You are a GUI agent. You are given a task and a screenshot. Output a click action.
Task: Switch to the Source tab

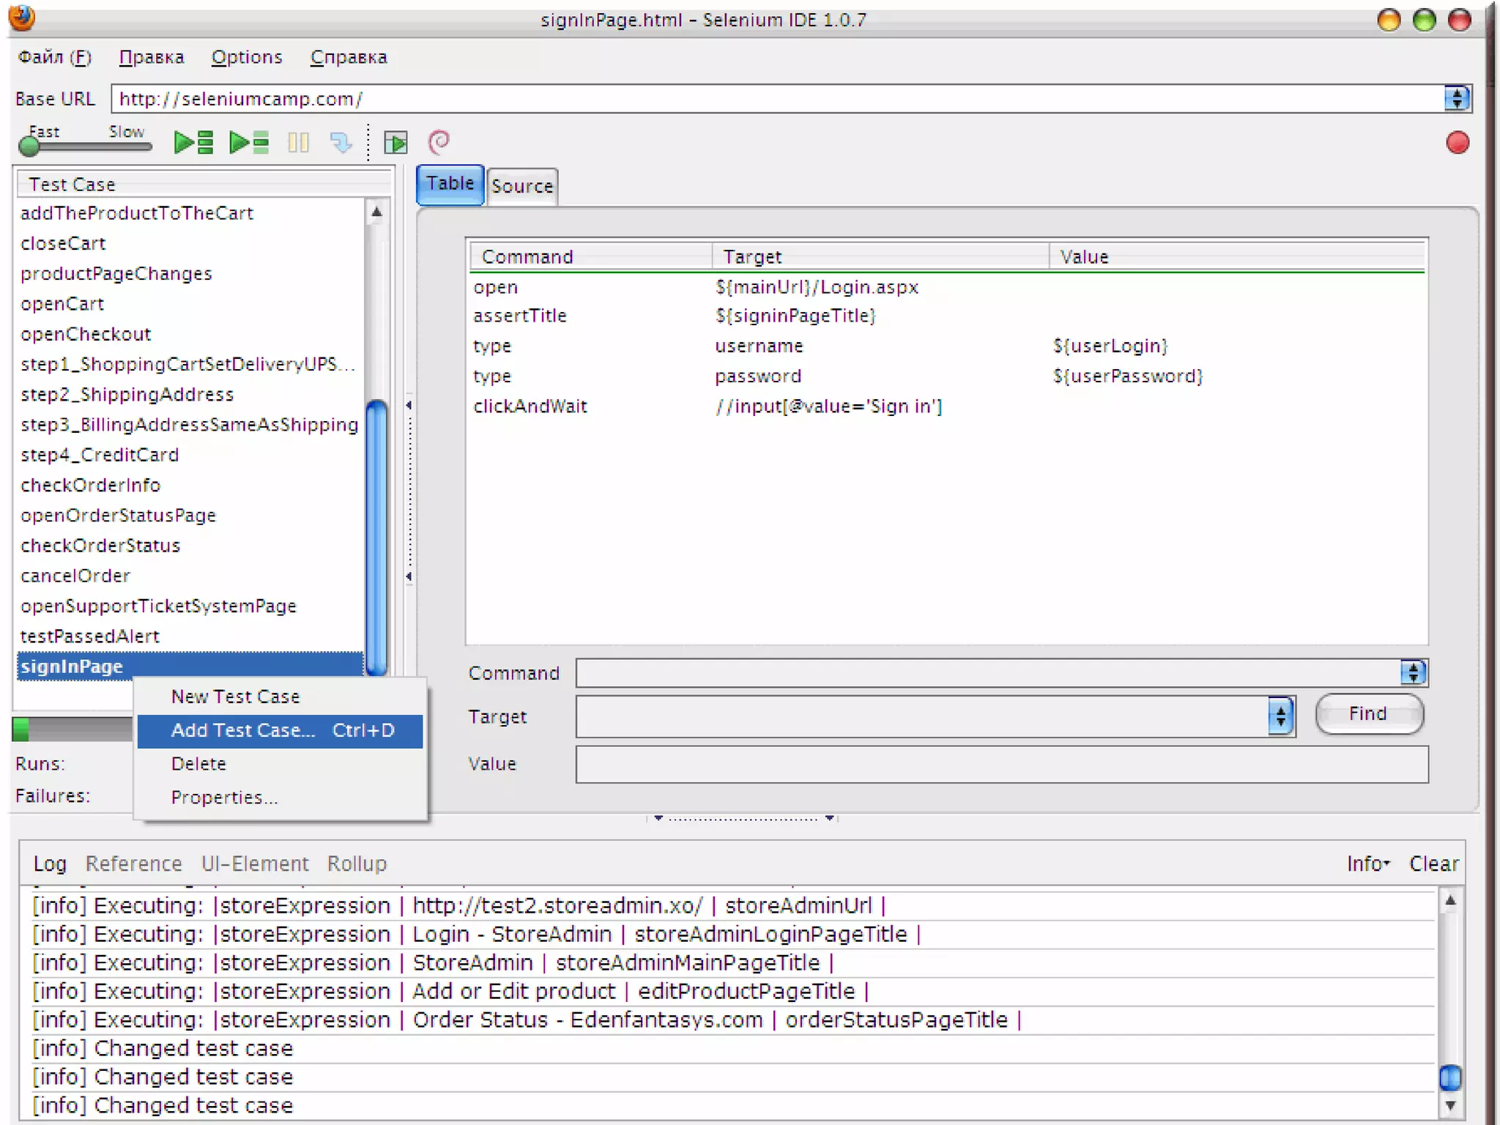[x=521, y=186]
